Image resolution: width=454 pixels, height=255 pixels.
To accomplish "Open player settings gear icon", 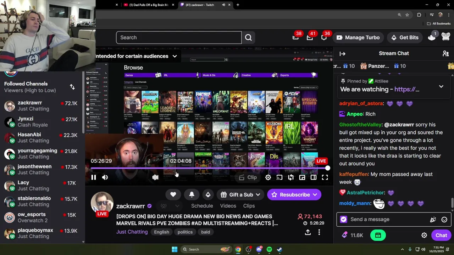I will [268, 177].
